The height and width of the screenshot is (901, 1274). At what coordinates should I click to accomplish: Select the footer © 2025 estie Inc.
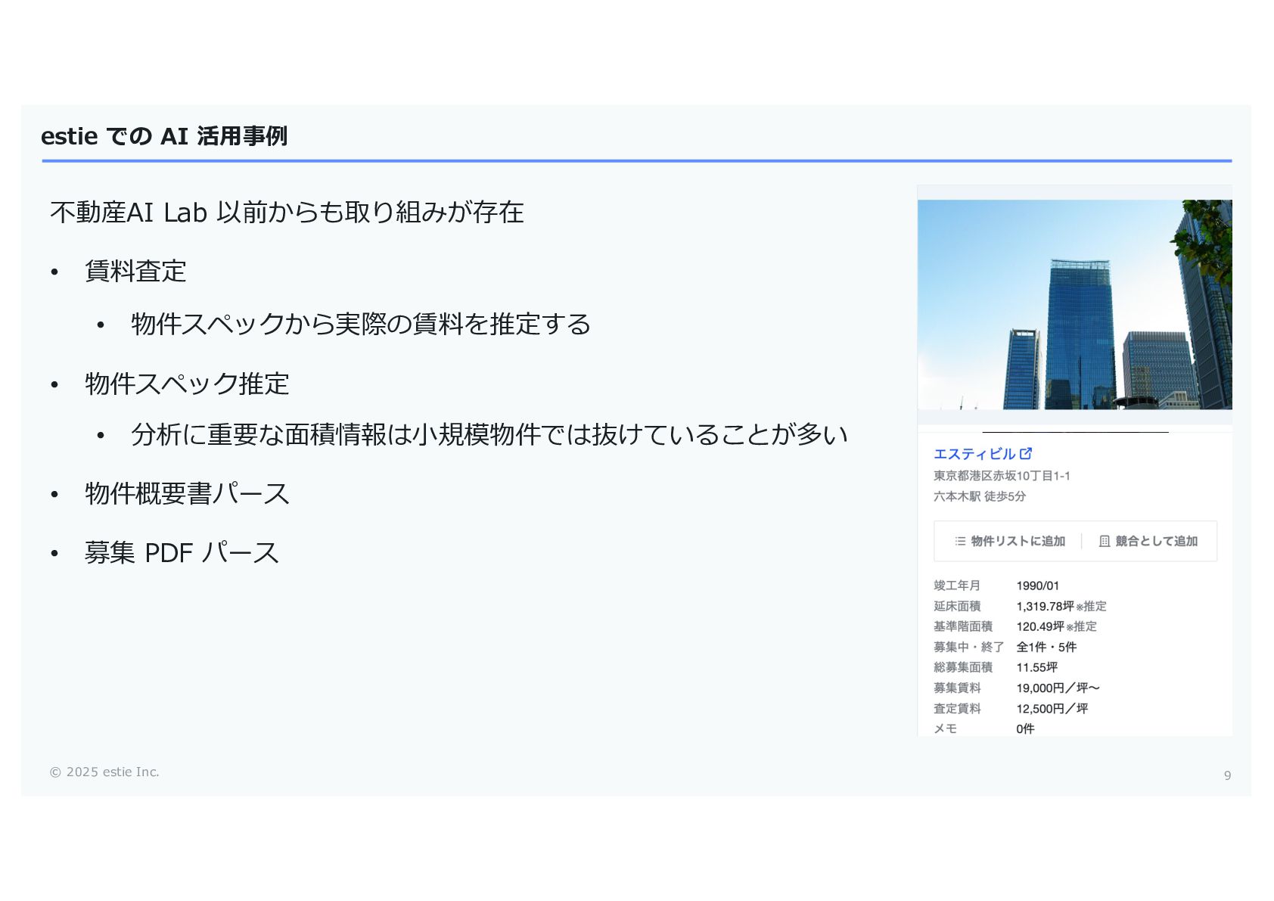[104, 772]
